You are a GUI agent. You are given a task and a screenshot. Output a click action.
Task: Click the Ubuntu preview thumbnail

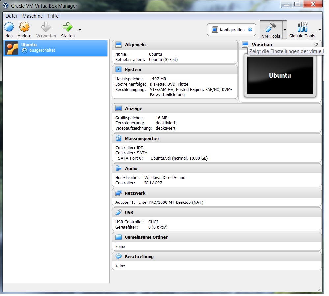click(280, 75)
